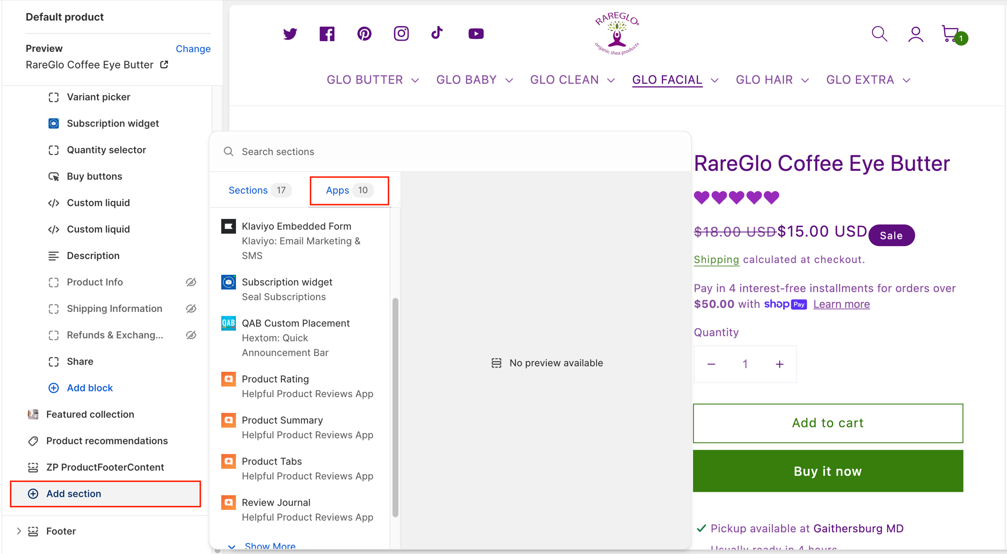Add the QAB Custom Placement app

point(295,323)
